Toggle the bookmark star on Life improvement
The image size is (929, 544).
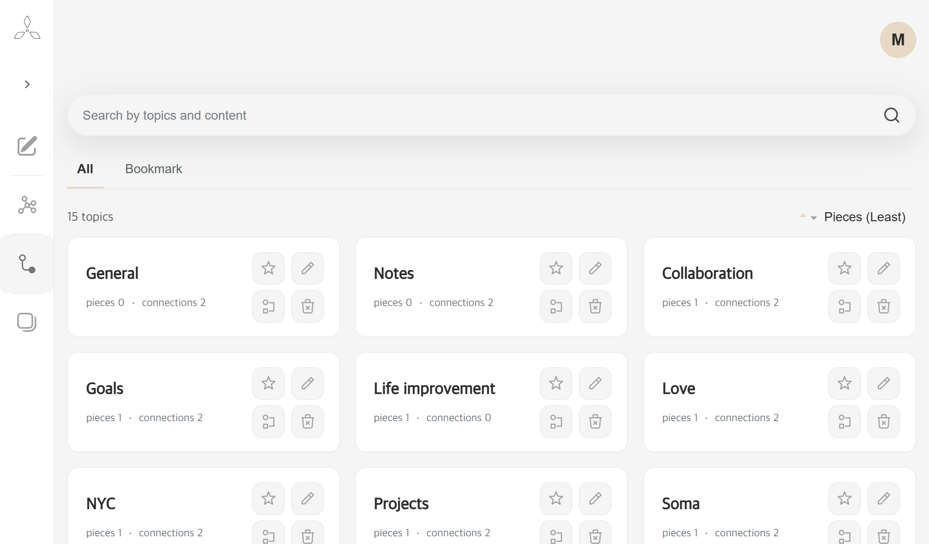click(x=556, y=383)
